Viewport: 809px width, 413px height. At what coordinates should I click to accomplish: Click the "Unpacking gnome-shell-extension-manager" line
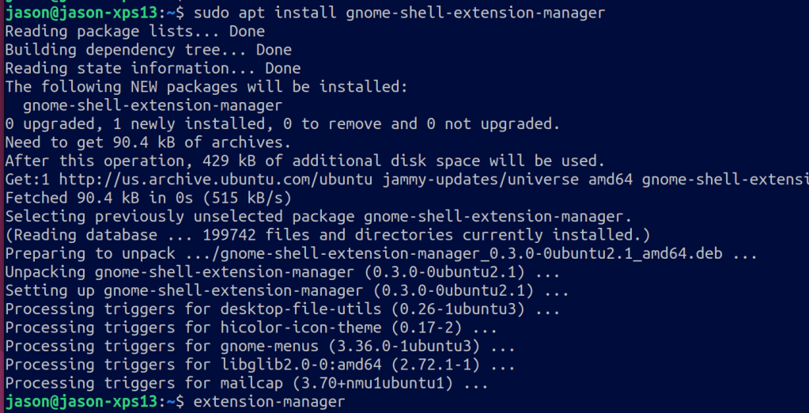[x=282, y=272]
